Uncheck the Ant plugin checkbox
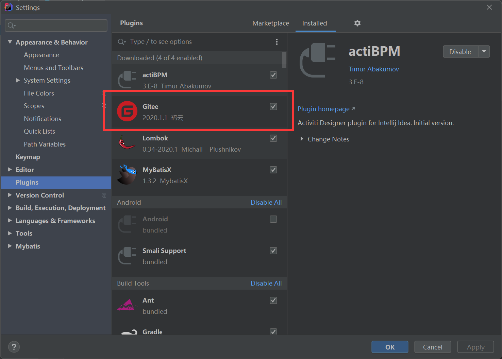The width and height of the screenshot is (502, 359). (x=273, y=300)
